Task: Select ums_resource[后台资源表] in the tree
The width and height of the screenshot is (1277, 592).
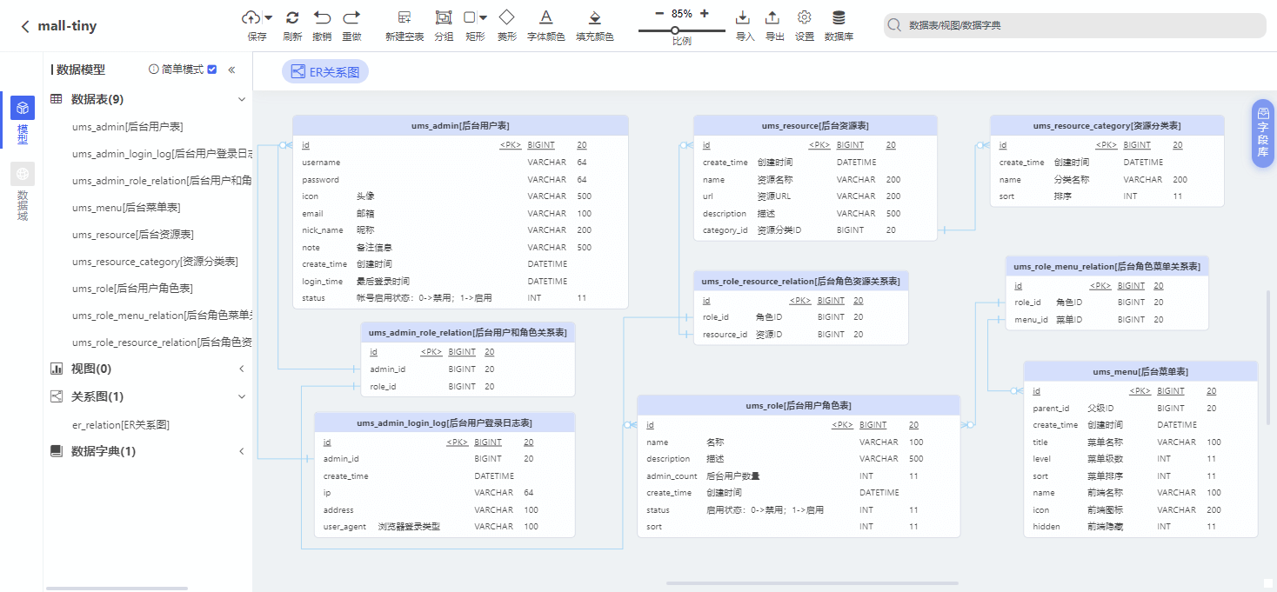Action: click(x=132, y=235)
